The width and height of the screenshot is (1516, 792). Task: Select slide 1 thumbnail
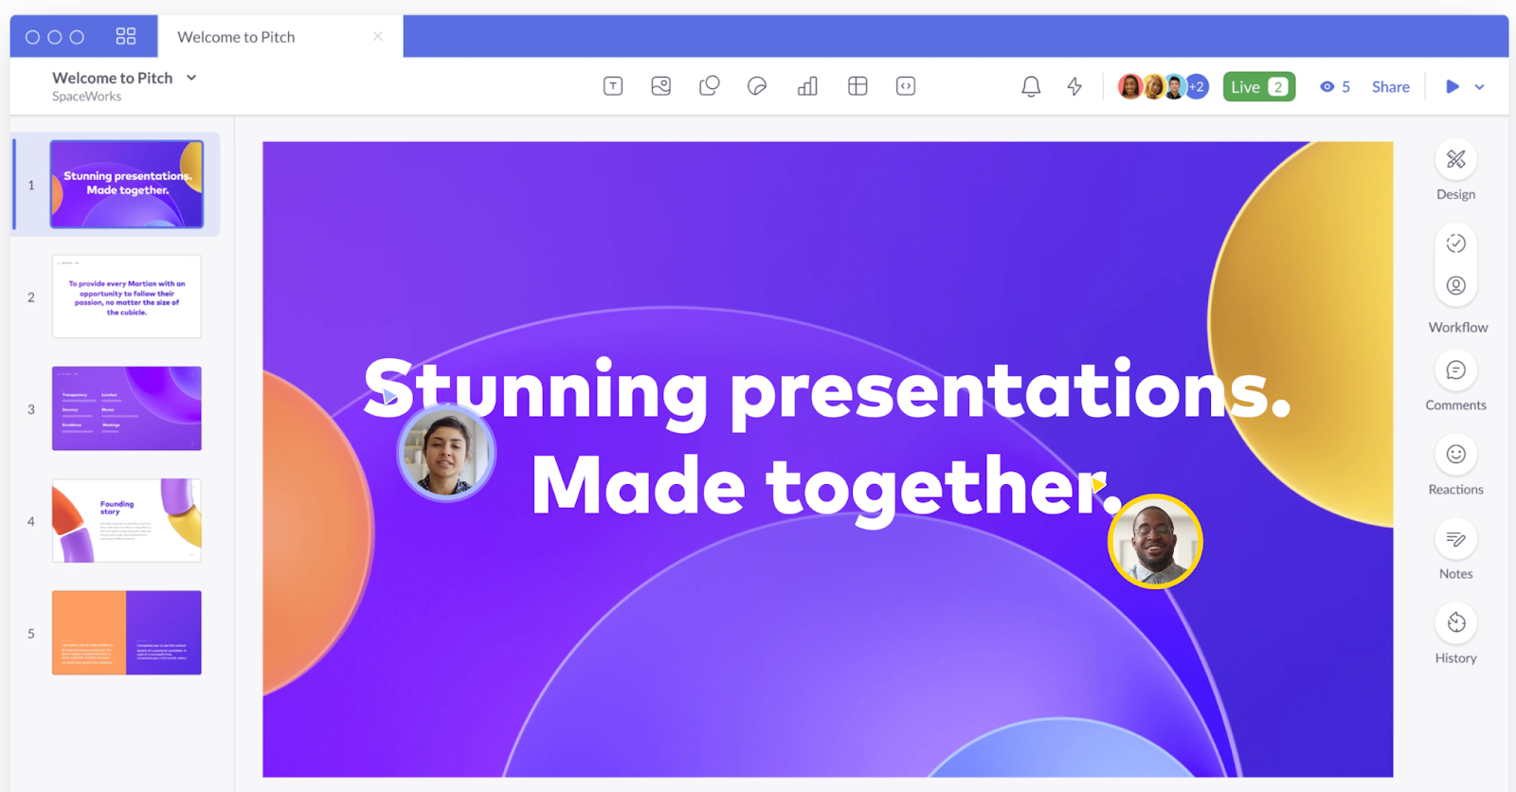tap(127, 184)
